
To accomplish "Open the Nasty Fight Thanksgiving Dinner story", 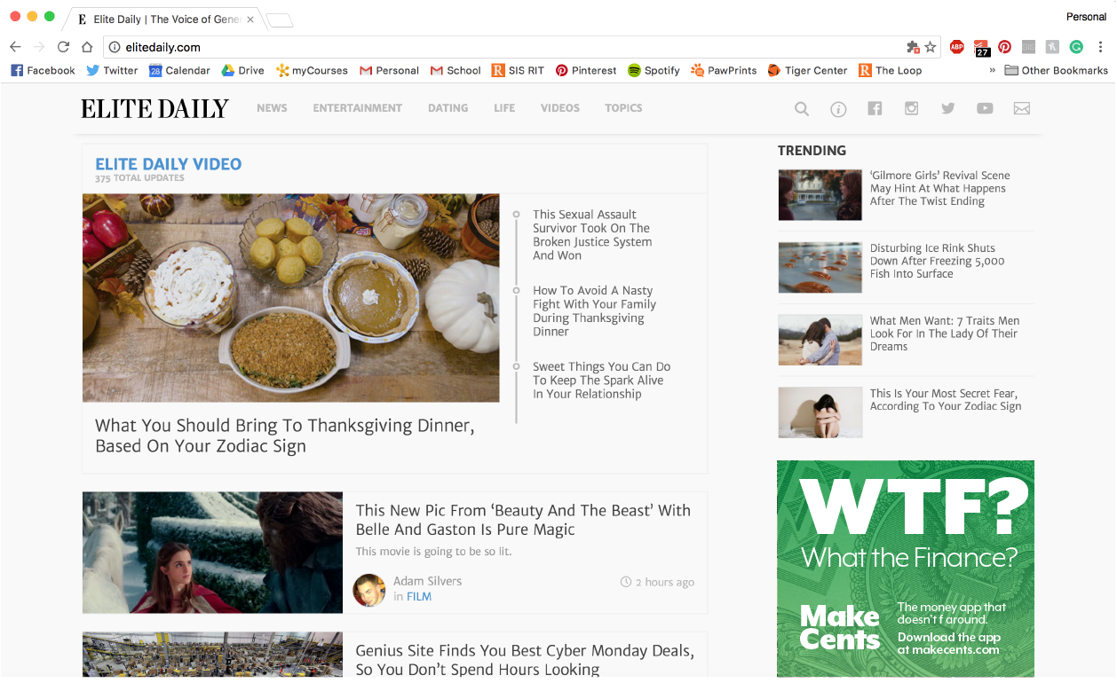I will tap(594, 311).
